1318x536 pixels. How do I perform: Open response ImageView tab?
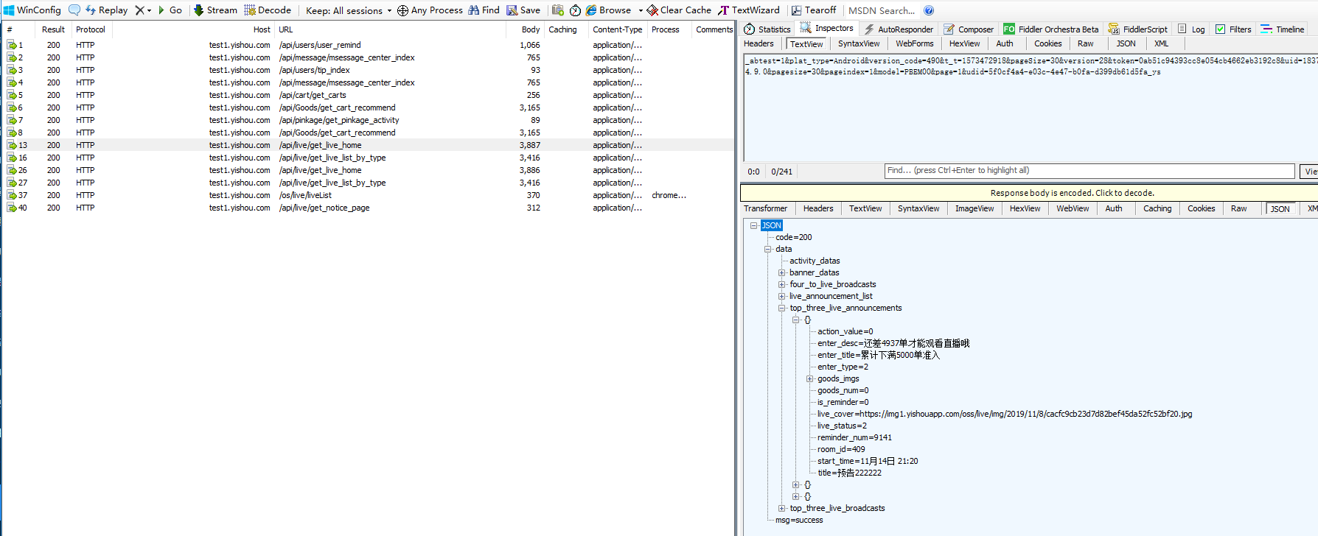point(974,208)
